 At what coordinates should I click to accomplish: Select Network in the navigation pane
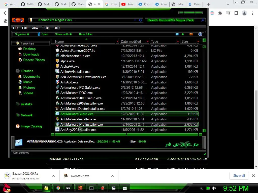pyautogui.click(x=27, y=115)
